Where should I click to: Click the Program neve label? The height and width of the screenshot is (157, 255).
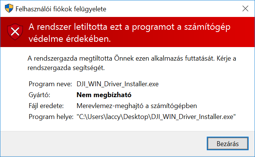point(50,84)
